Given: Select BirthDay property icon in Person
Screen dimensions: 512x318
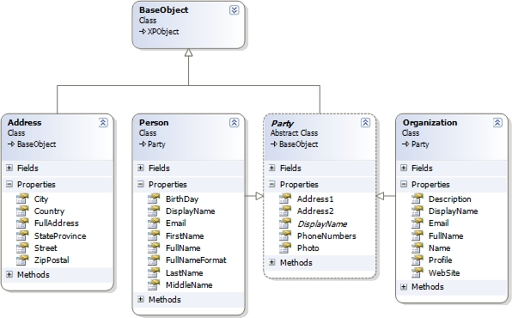Looking at the screenshot, I should click(x=154, y=199).
